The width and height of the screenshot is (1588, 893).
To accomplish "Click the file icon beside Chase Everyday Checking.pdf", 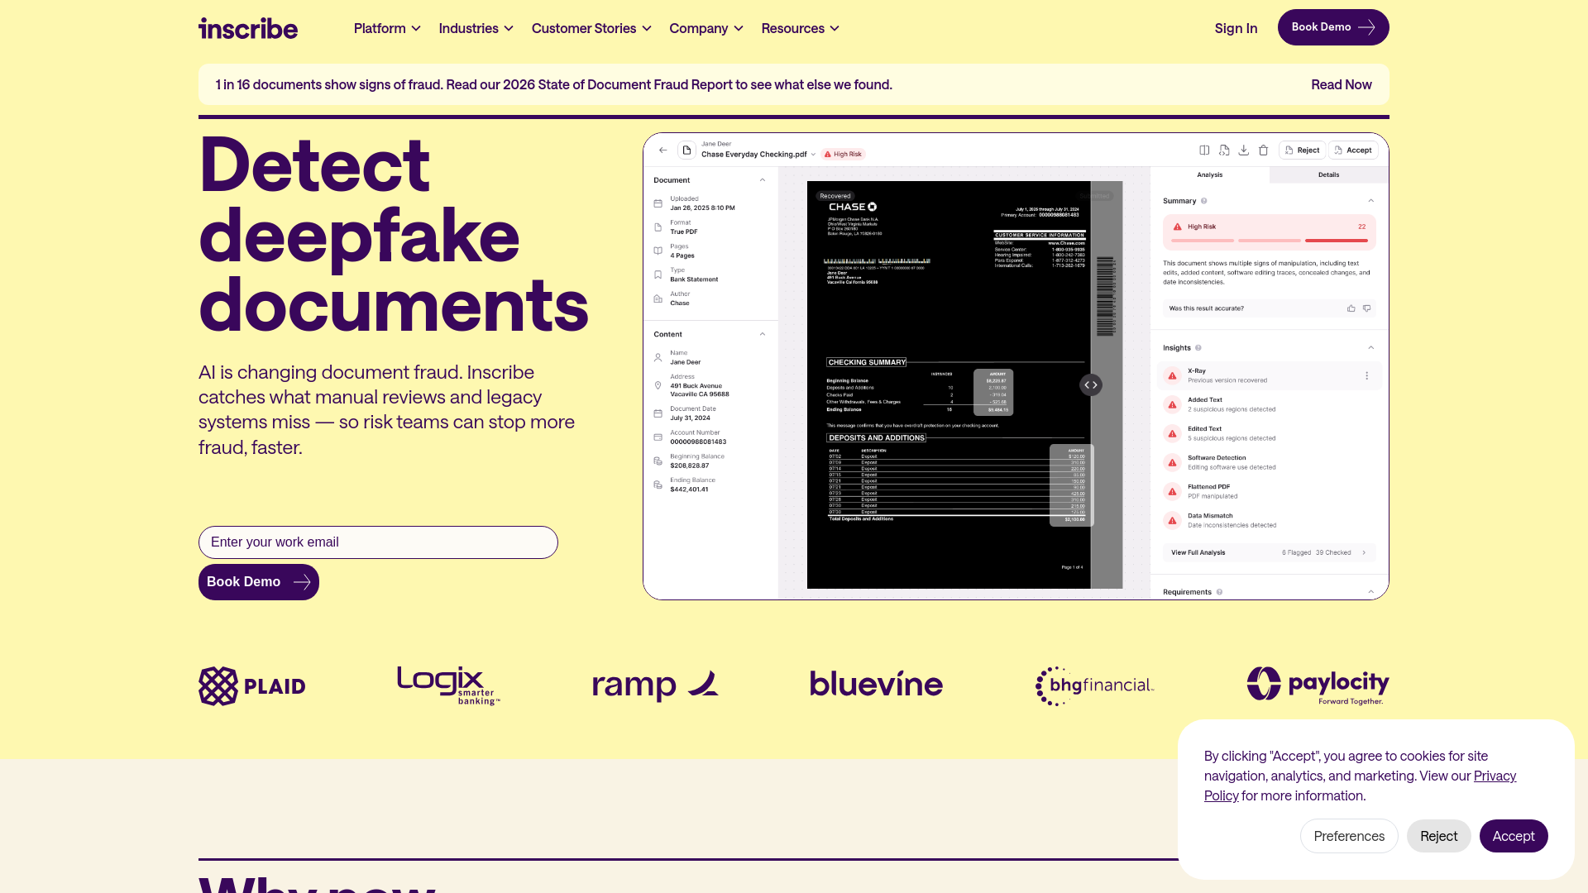I will 686,150.
